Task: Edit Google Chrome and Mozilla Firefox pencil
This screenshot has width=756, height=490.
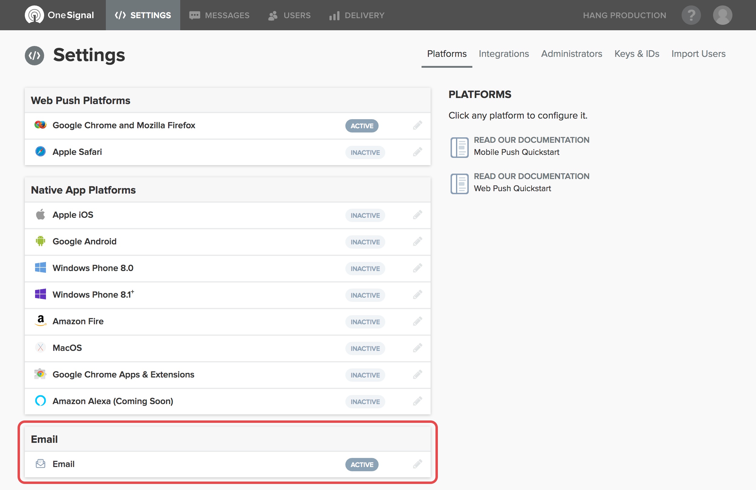Action: pyautogui.click(x=417, y=125)
